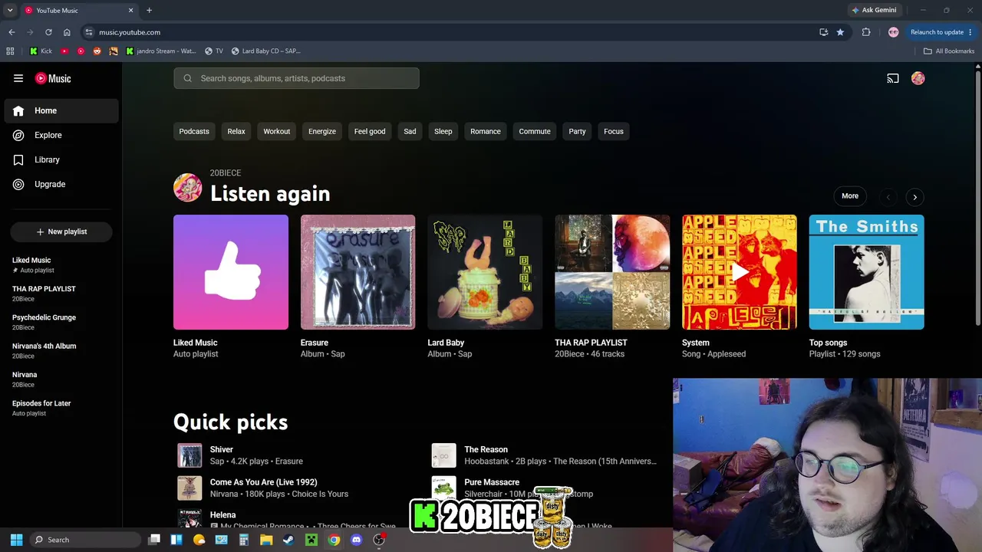Select the Workout mood chip

[277, 131]
